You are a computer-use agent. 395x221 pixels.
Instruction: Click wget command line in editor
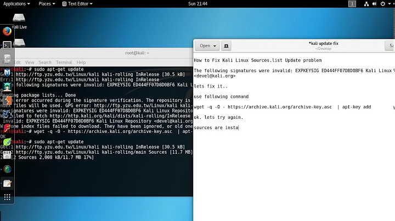[283, 107]
